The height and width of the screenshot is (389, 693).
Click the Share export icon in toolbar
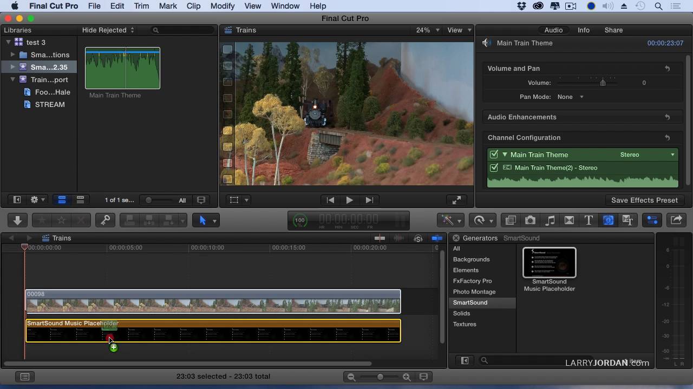click(676, 220)
